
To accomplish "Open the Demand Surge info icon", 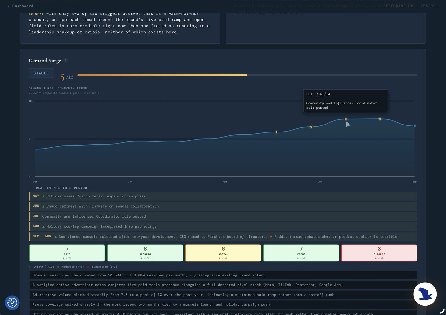I will click(x=65, y=61).
